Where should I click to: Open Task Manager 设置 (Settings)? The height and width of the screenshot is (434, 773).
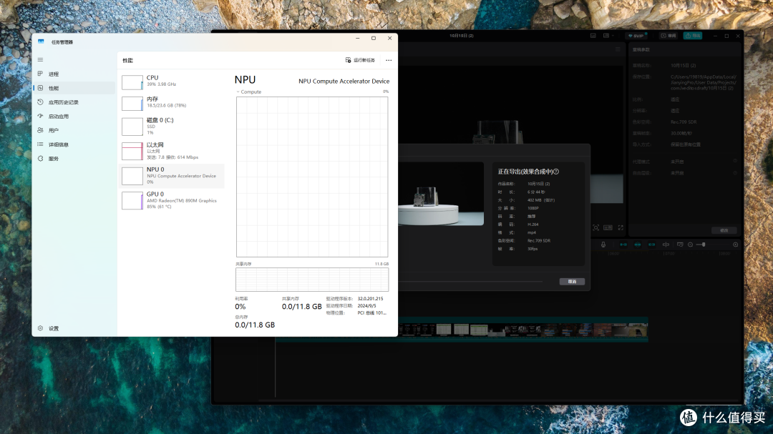(54, 328)
